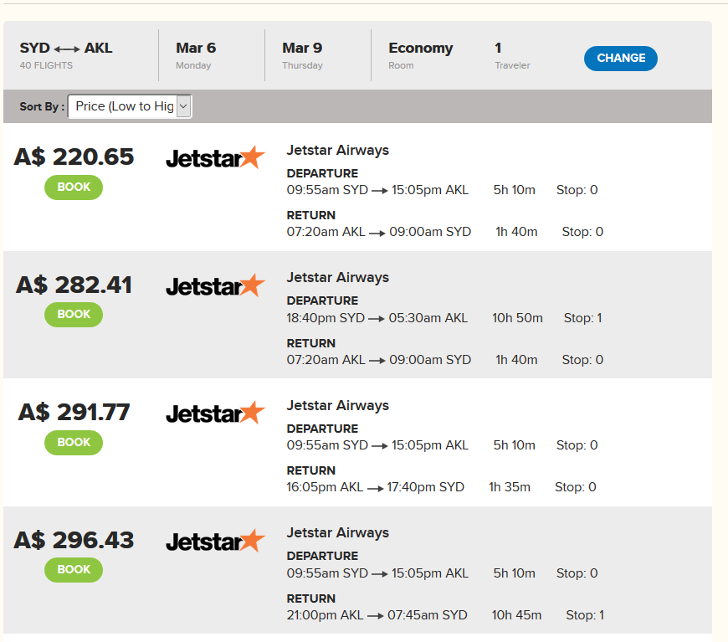Click Jetstar Airways title of second result
Screen dimensions: 728x642
pos(337,277)
